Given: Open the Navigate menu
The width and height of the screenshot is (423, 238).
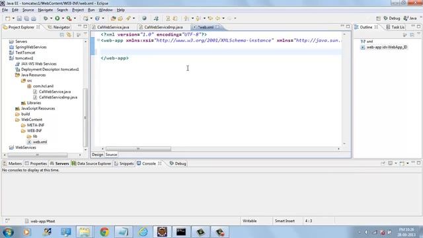Looking at the screenshot, I should click(x=46, y=10).
